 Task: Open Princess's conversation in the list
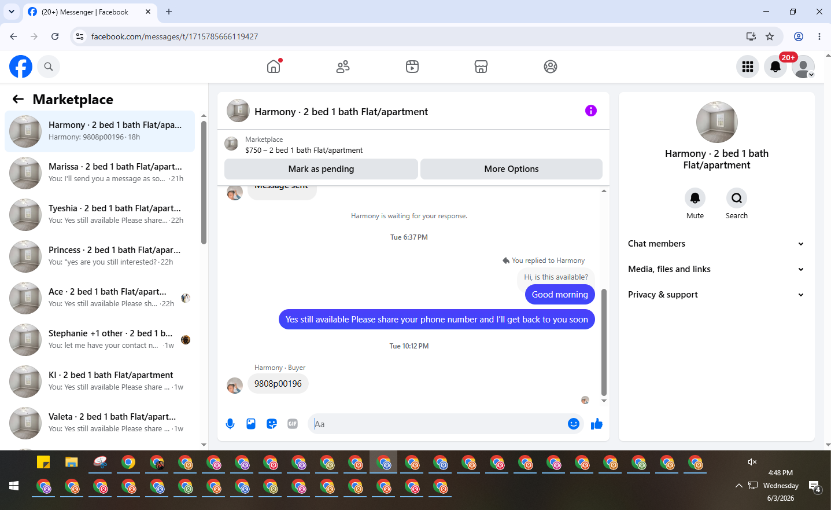[99, 256]
